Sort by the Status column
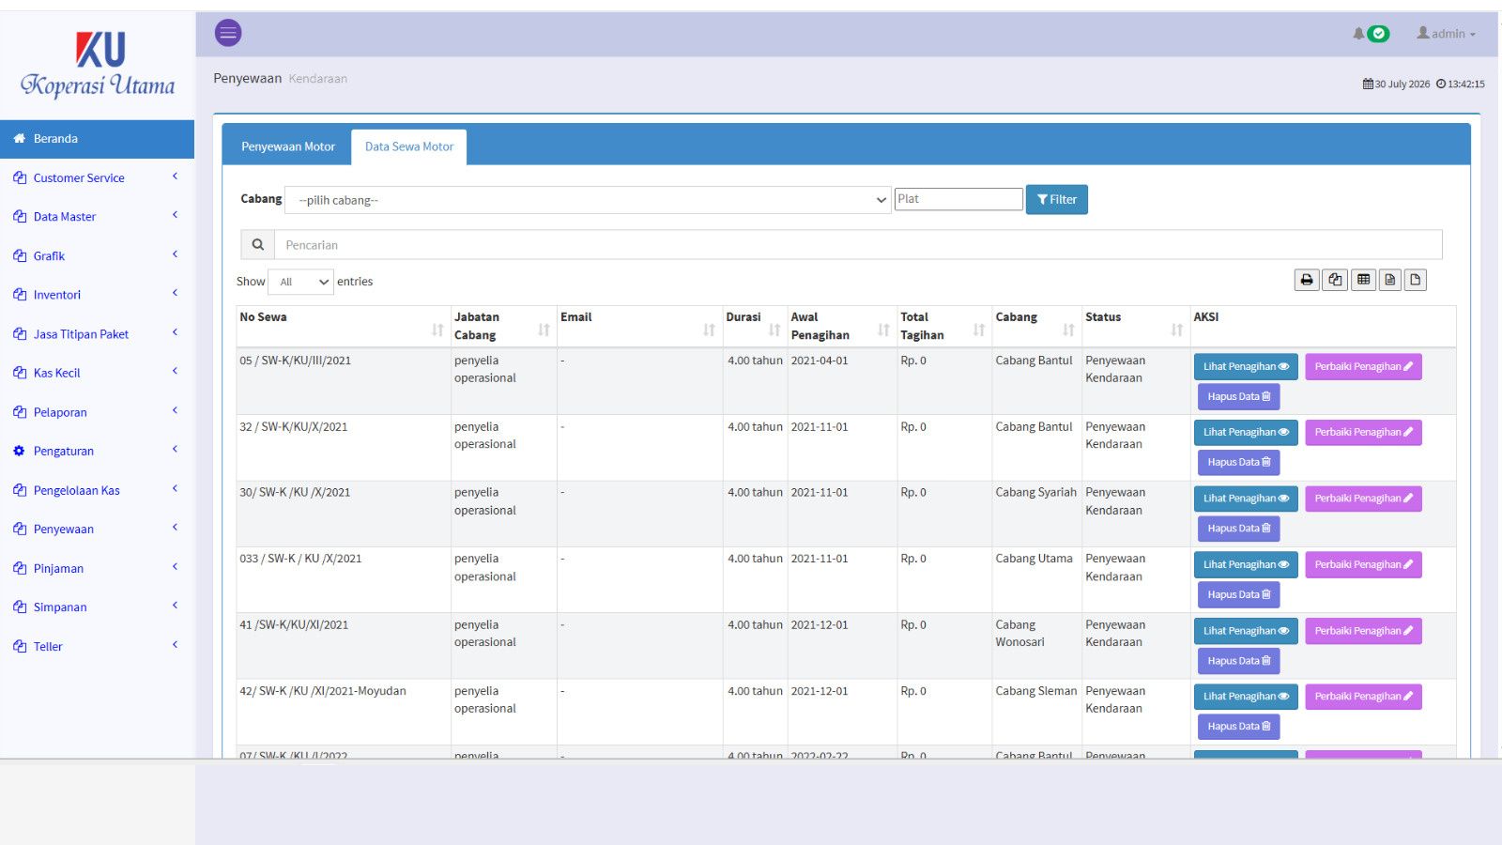 tap(1136, 326)
